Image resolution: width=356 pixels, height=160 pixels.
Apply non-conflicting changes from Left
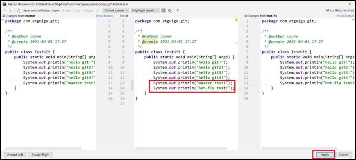click(x=66, y=11)
